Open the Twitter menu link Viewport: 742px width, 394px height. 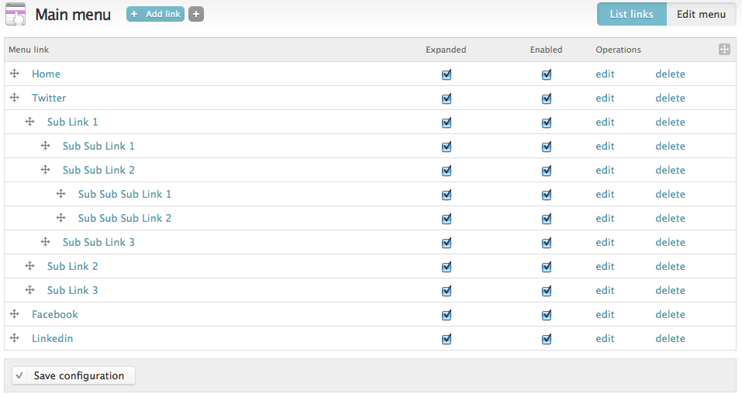coord(49,98)
